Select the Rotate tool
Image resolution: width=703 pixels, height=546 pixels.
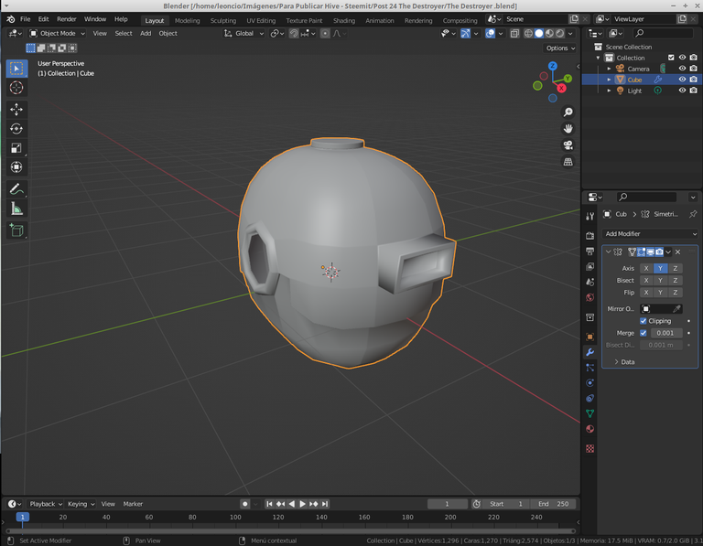16,129
